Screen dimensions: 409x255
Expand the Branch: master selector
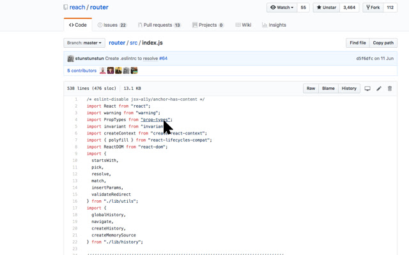coord(84,43)
